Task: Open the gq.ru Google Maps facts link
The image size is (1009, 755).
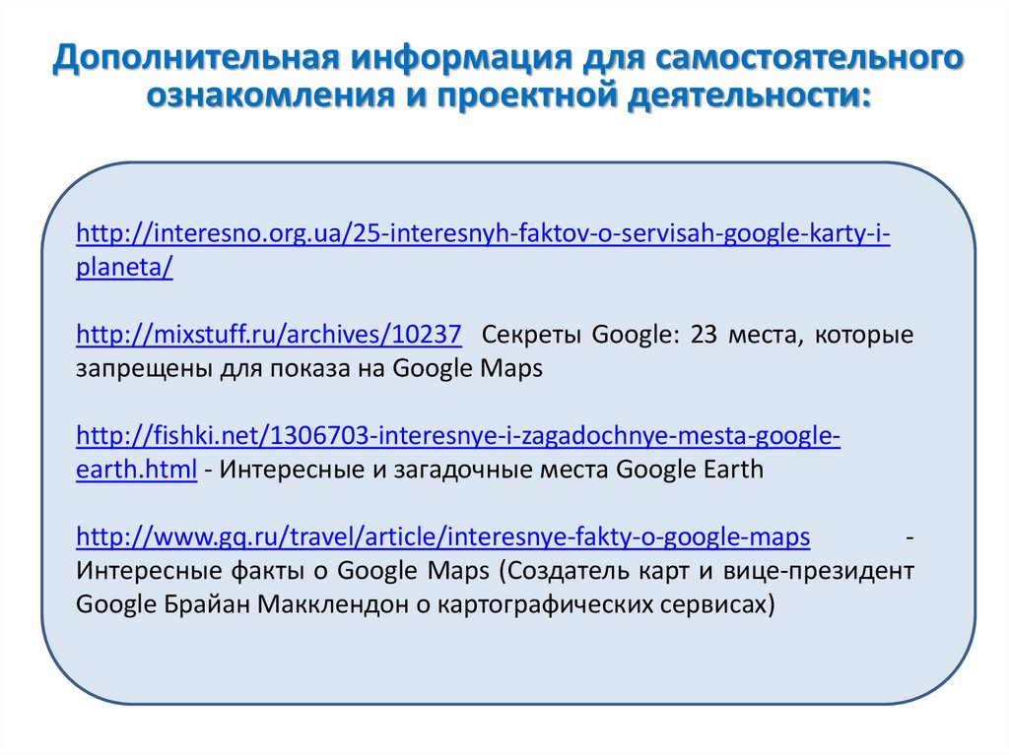Action: click(442, 537)
